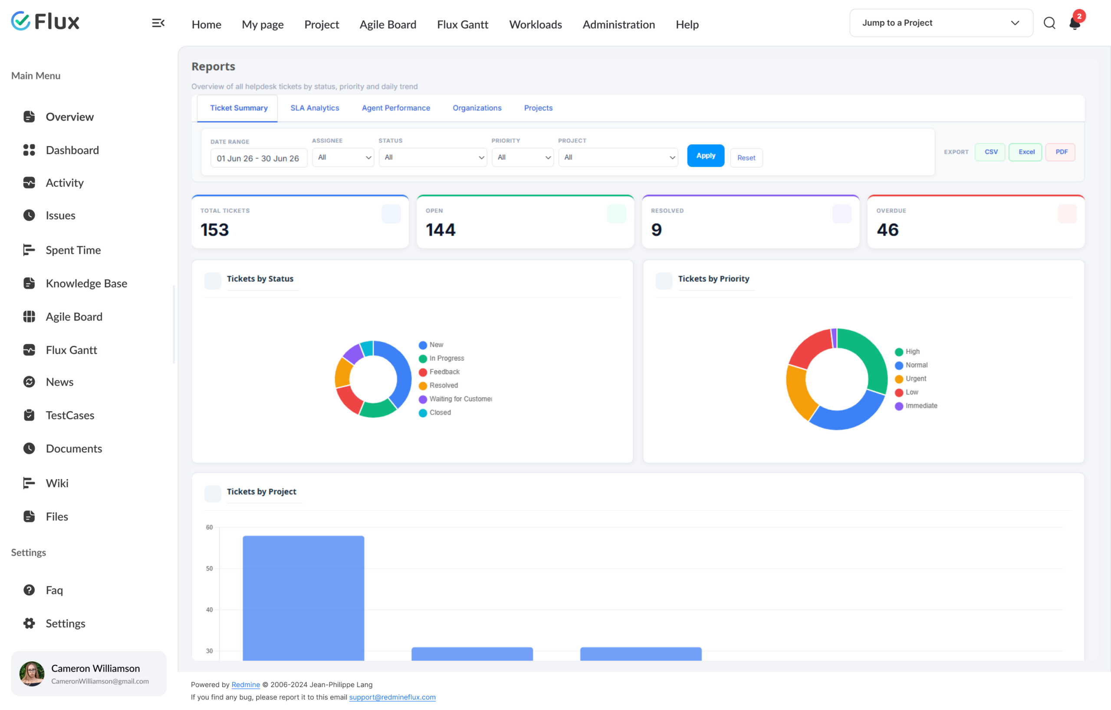Switch to the SLA Analytics tab
This screenshot has width=1111, height=710.
(x=315, y=108)
